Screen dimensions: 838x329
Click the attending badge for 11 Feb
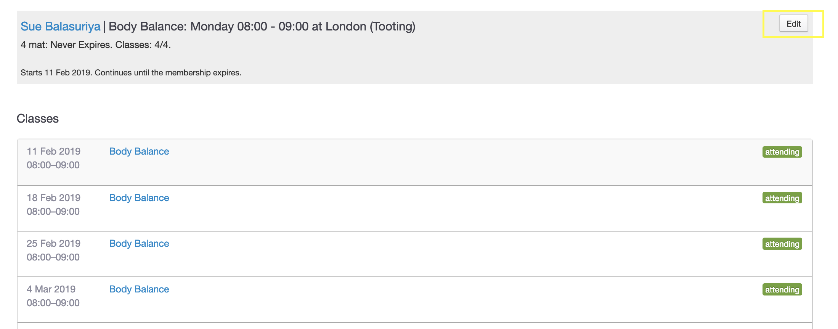[x=782, y=152]
